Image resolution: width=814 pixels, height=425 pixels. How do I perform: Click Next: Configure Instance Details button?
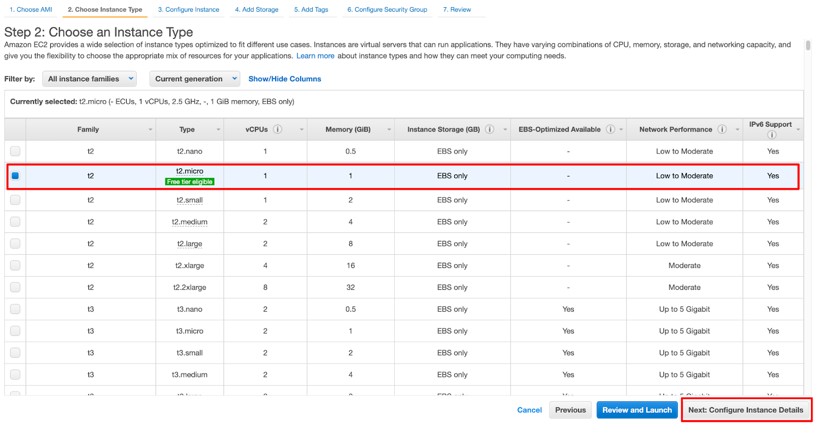click(746, 410)
